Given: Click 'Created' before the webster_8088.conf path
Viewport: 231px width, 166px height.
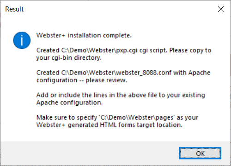Looking at the screenshot, I should (48, 73).
